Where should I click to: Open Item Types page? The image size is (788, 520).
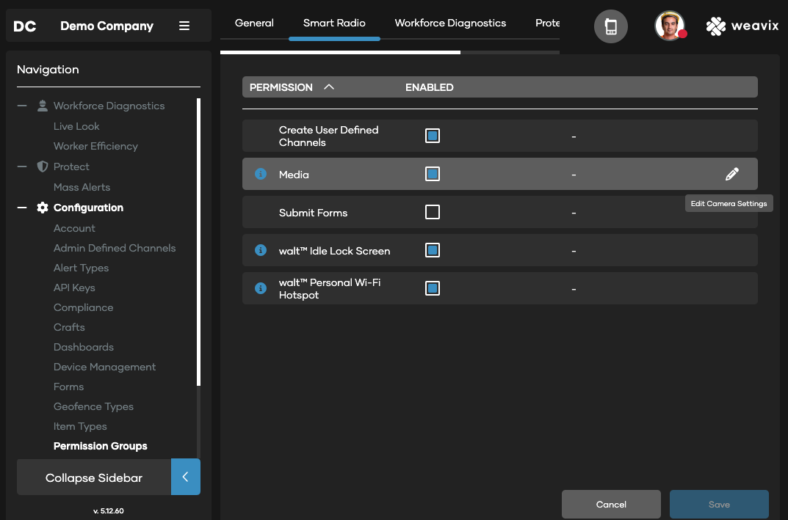click(80, 427)
